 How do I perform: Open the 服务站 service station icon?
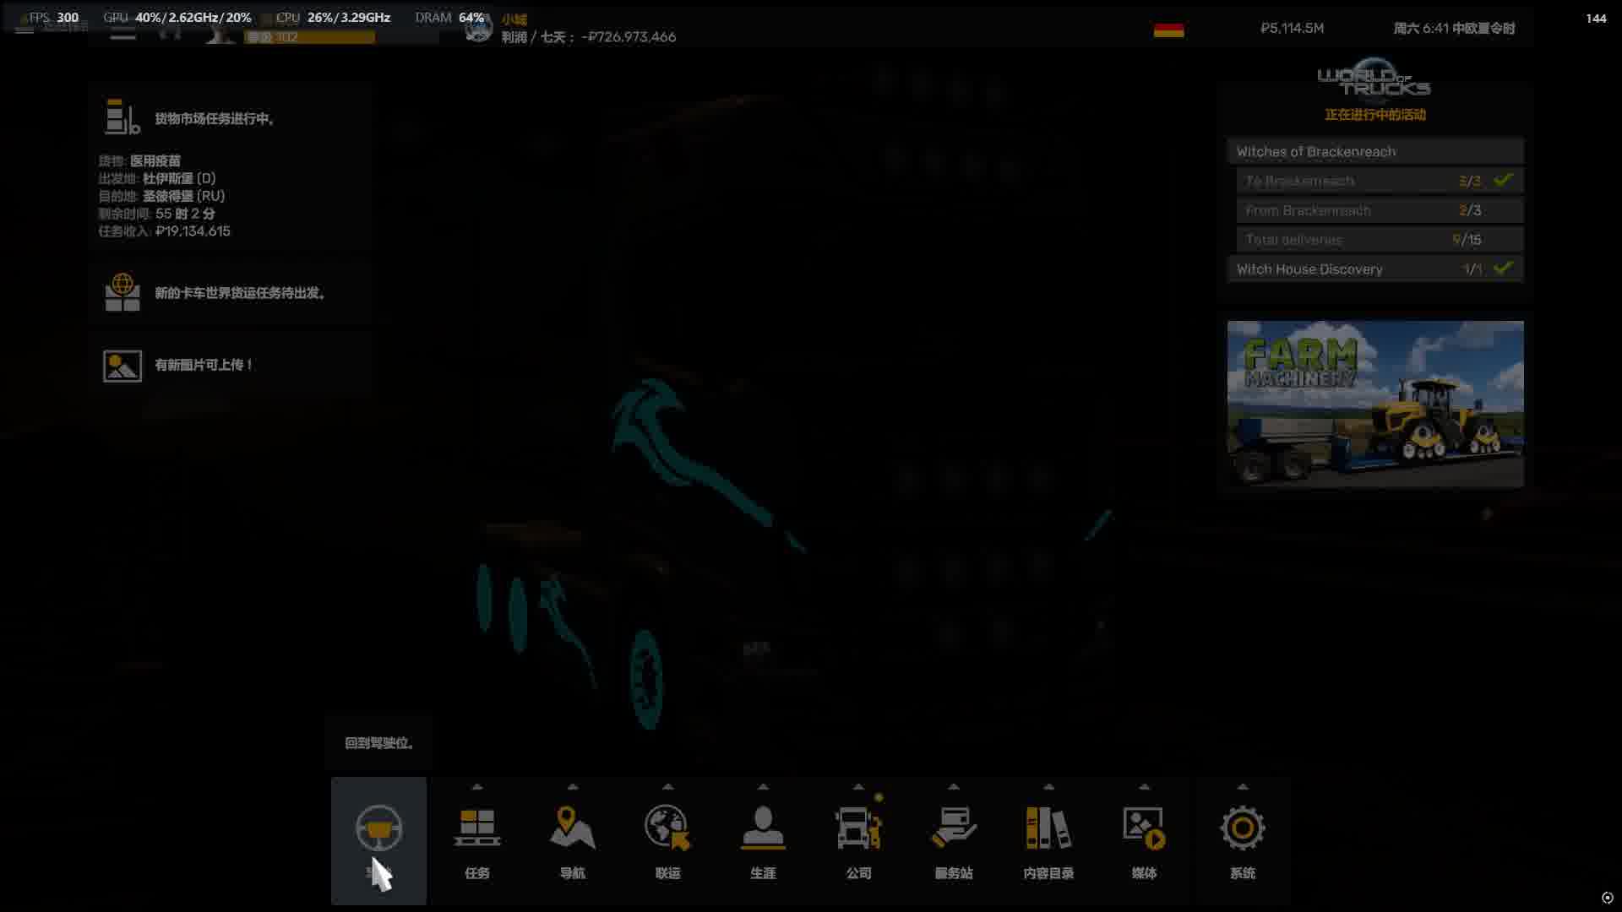[953, 828]
